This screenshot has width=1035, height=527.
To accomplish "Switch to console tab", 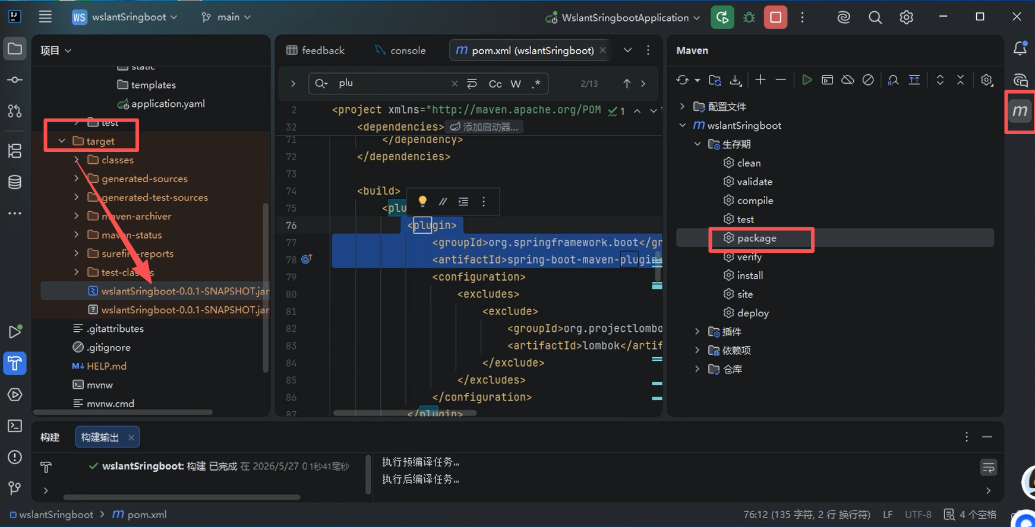I will click(x=400, y=50).
